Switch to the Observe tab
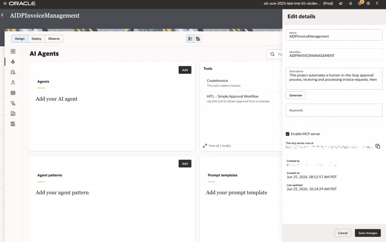This screenshot has height=242, width=386. pos(54,39)
